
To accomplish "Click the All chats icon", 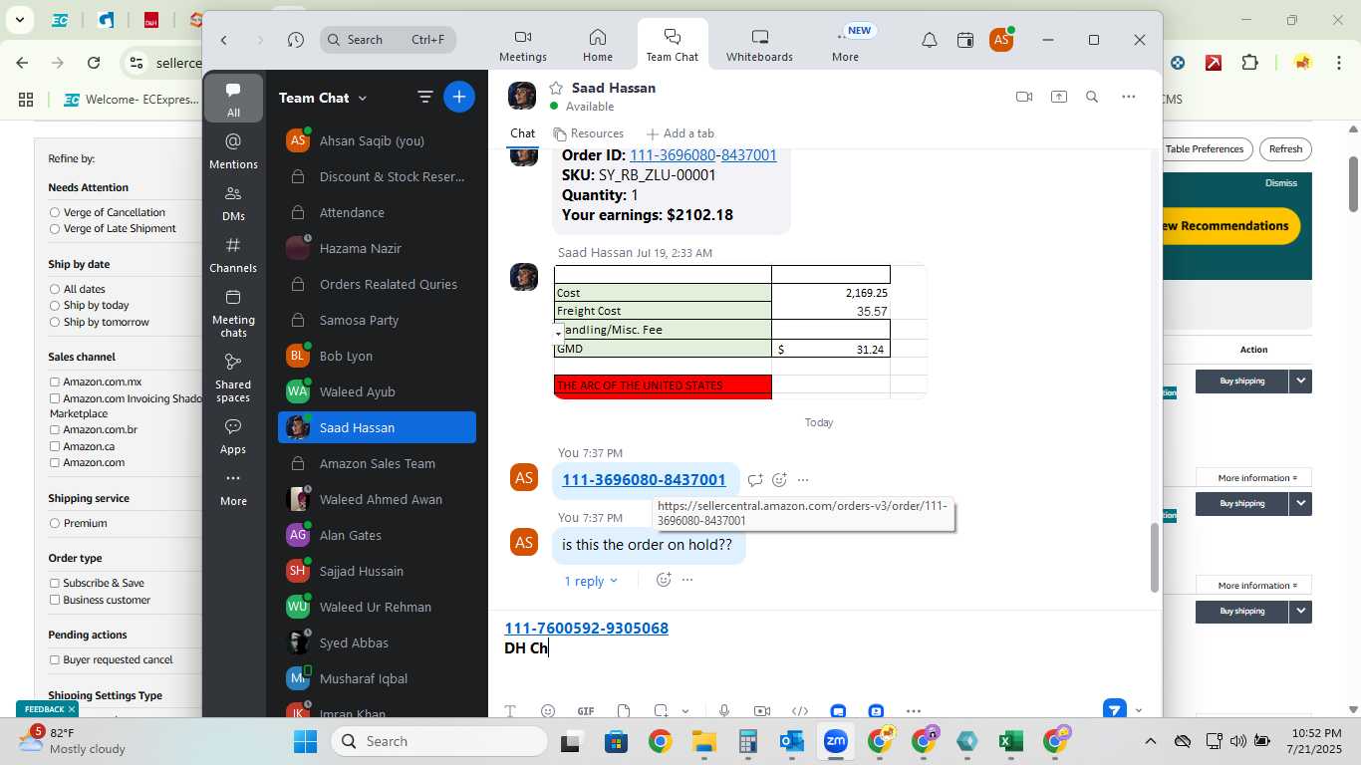I will click(x=233, y=98).
